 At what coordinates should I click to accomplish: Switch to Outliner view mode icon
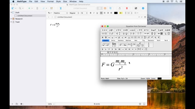point(110,8)
